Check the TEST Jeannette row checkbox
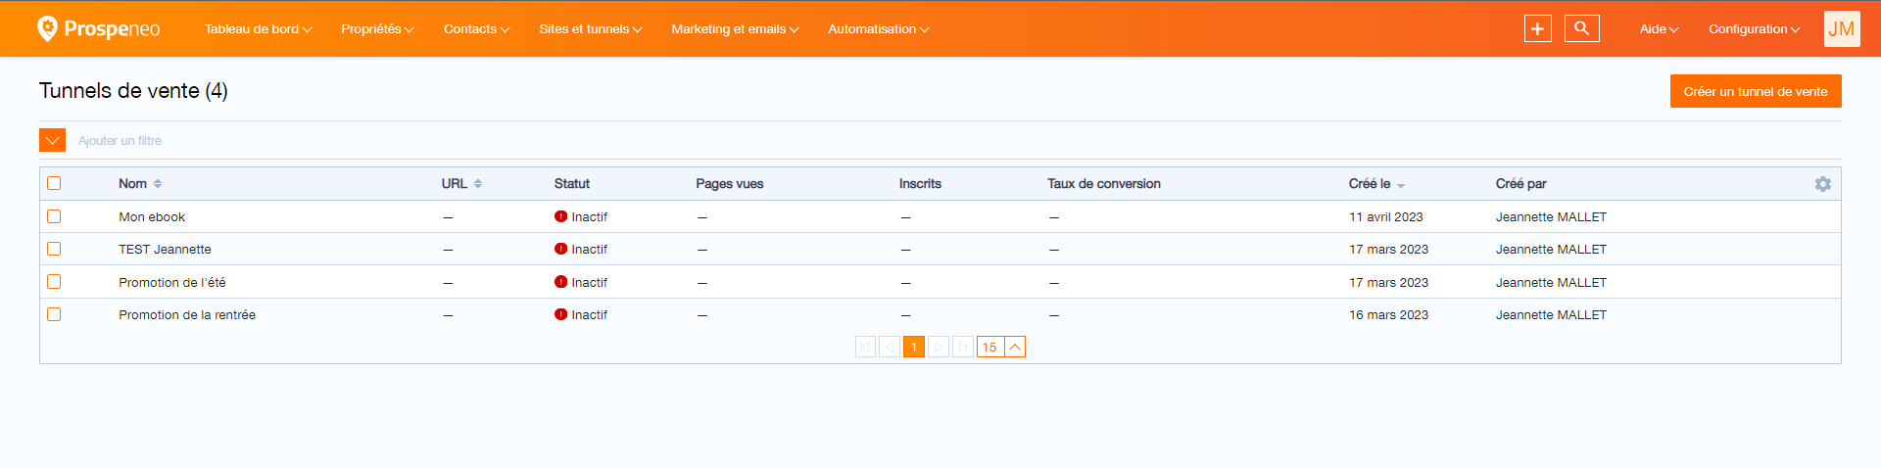 (x=54, y=249)
